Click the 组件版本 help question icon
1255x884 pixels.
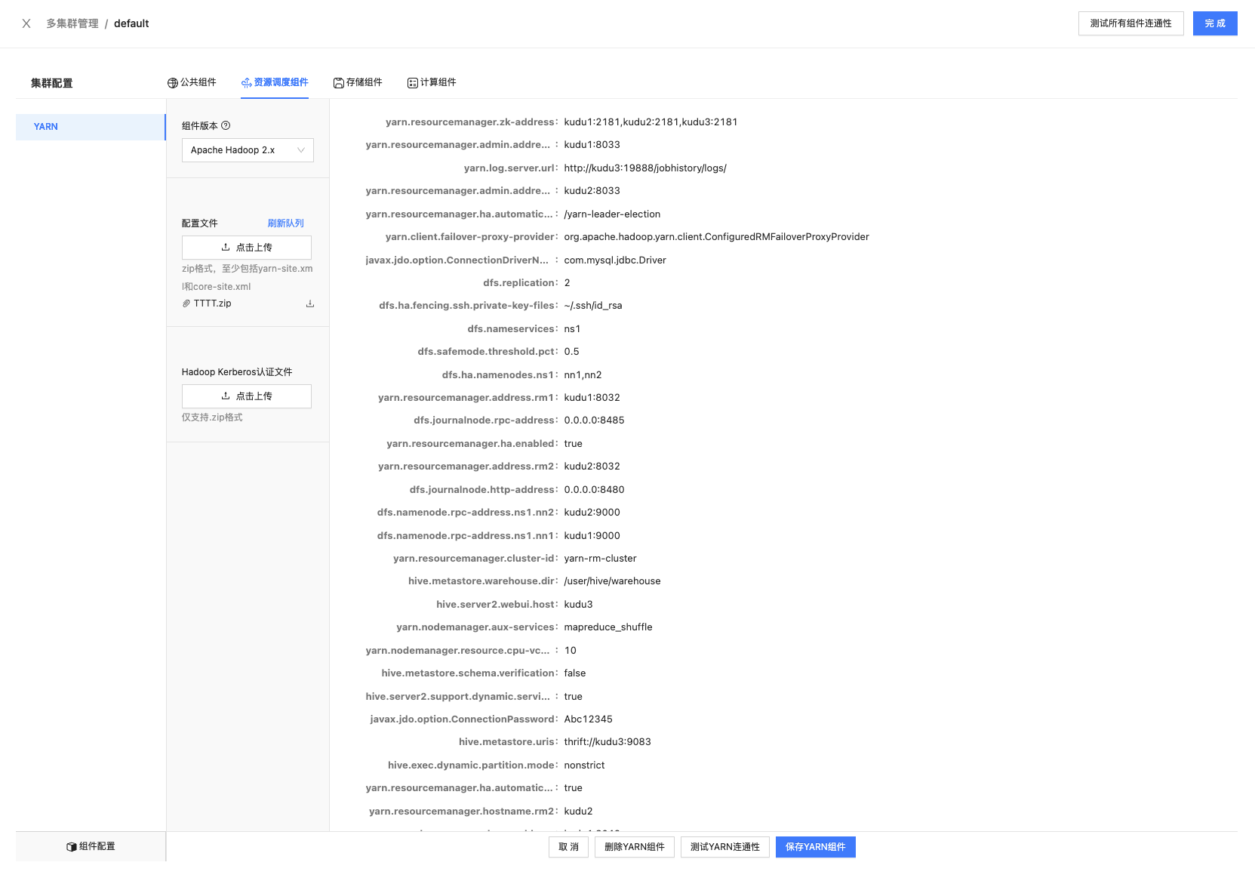226,125
